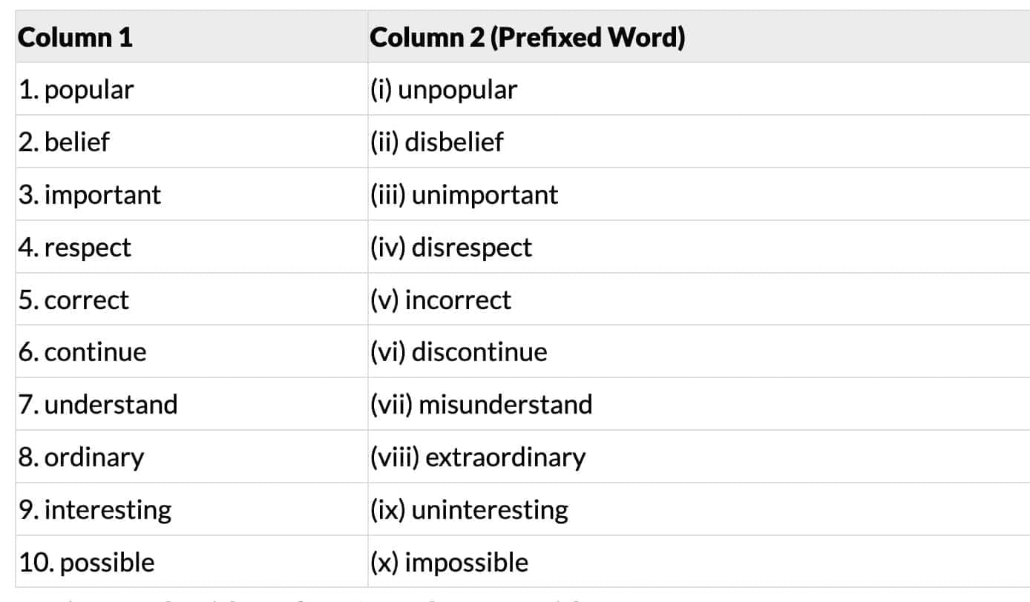
Task: Click the '10. possible' cell
Action: click(87, 562)
